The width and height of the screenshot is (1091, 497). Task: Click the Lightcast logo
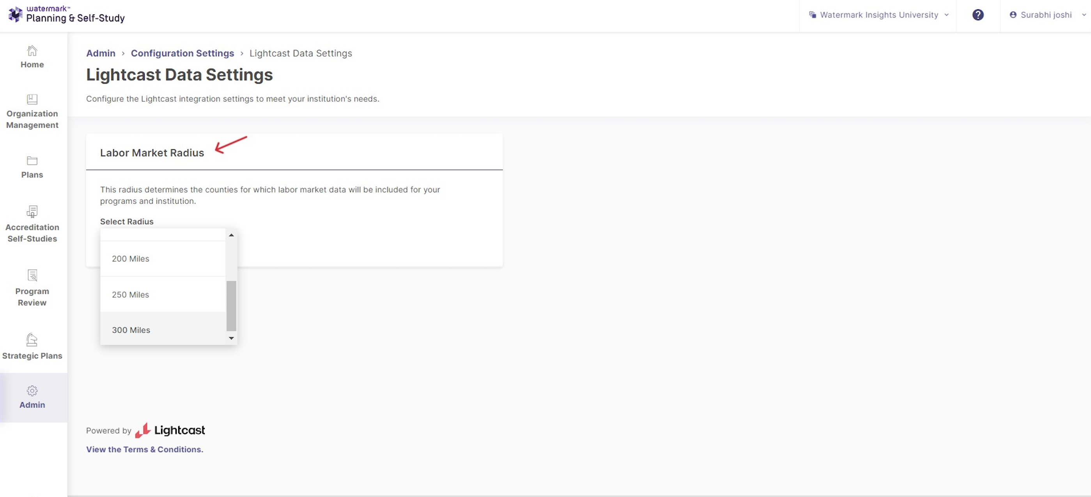[x=170, y=430]
